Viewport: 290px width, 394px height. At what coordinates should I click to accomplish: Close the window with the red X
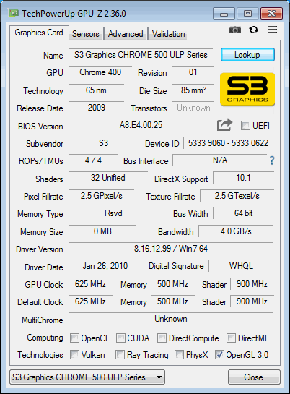click(271, 13)
